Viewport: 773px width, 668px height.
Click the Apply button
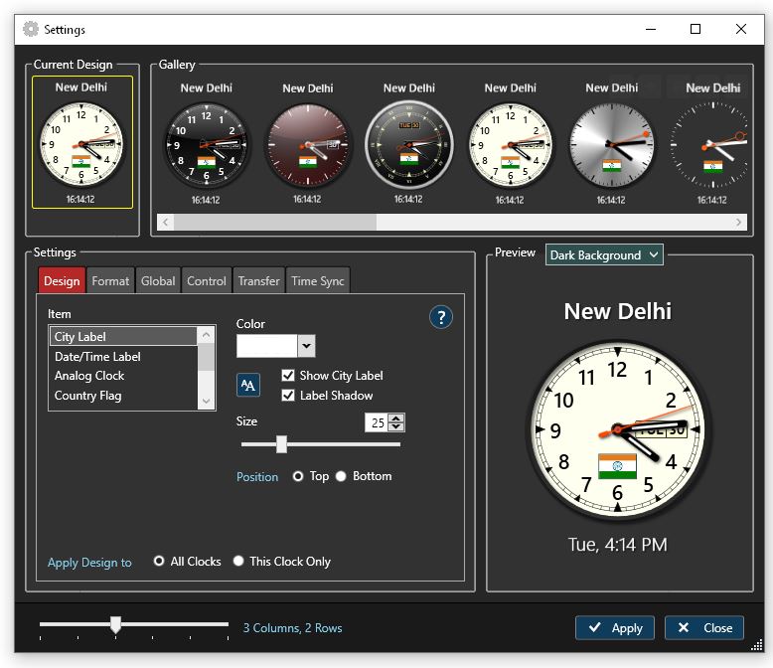tap(615, 627)
